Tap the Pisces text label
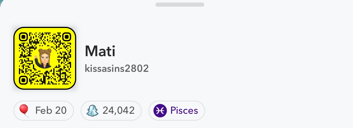The height and width of the screenshot is (128, 353). click(x=184, y=111)
